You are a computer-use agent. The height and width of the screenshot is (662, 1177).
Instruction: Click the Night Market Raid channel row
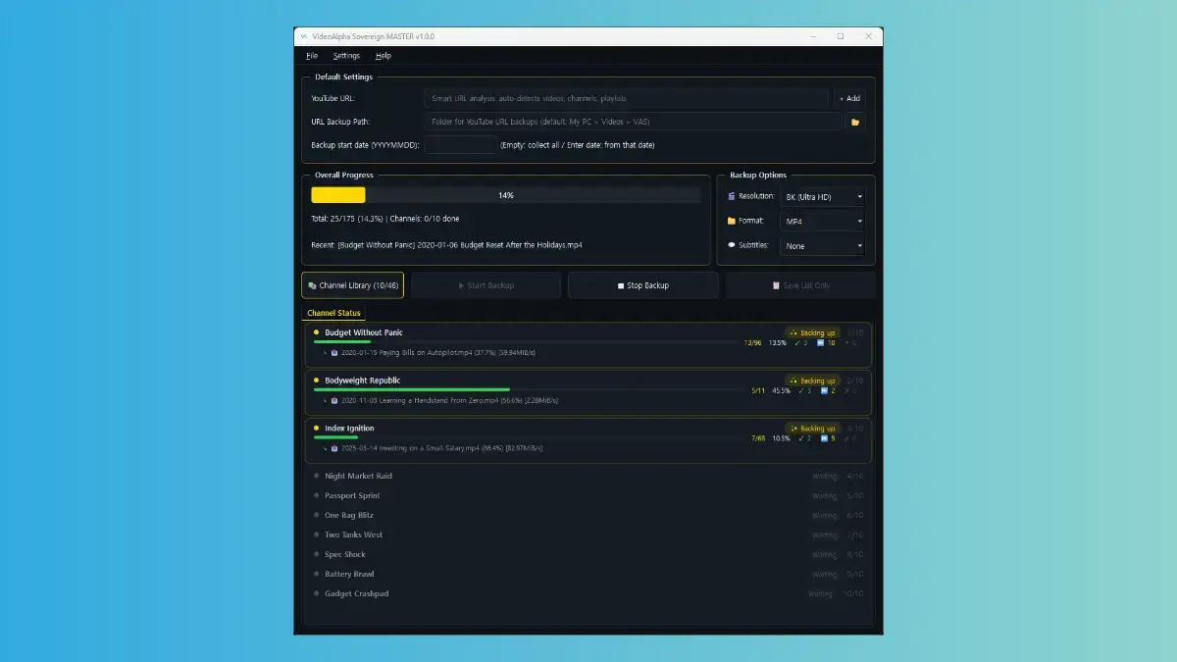(x=588, y=476)
